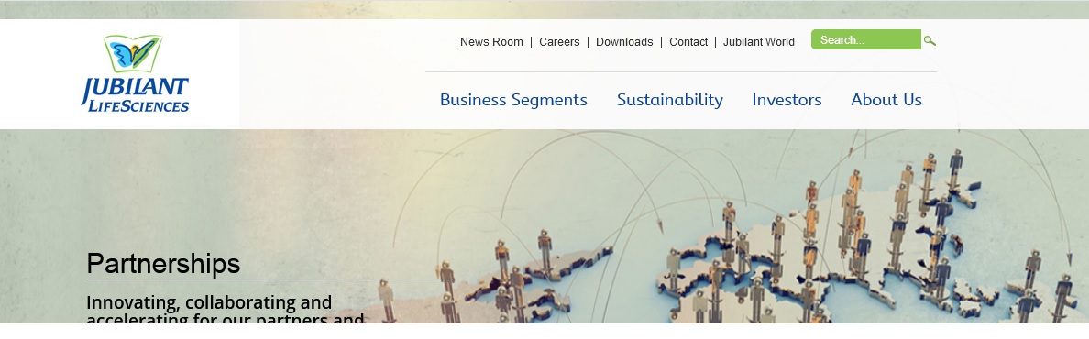Open the Downloads link
The image size is (1089, 339).
(624, 41)
